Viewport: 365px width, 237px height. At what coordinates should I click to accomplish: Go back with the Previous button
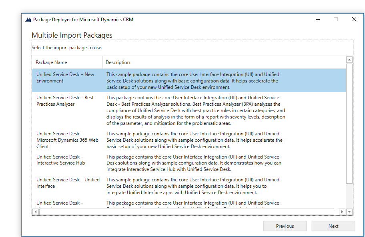tap(285, 226)
